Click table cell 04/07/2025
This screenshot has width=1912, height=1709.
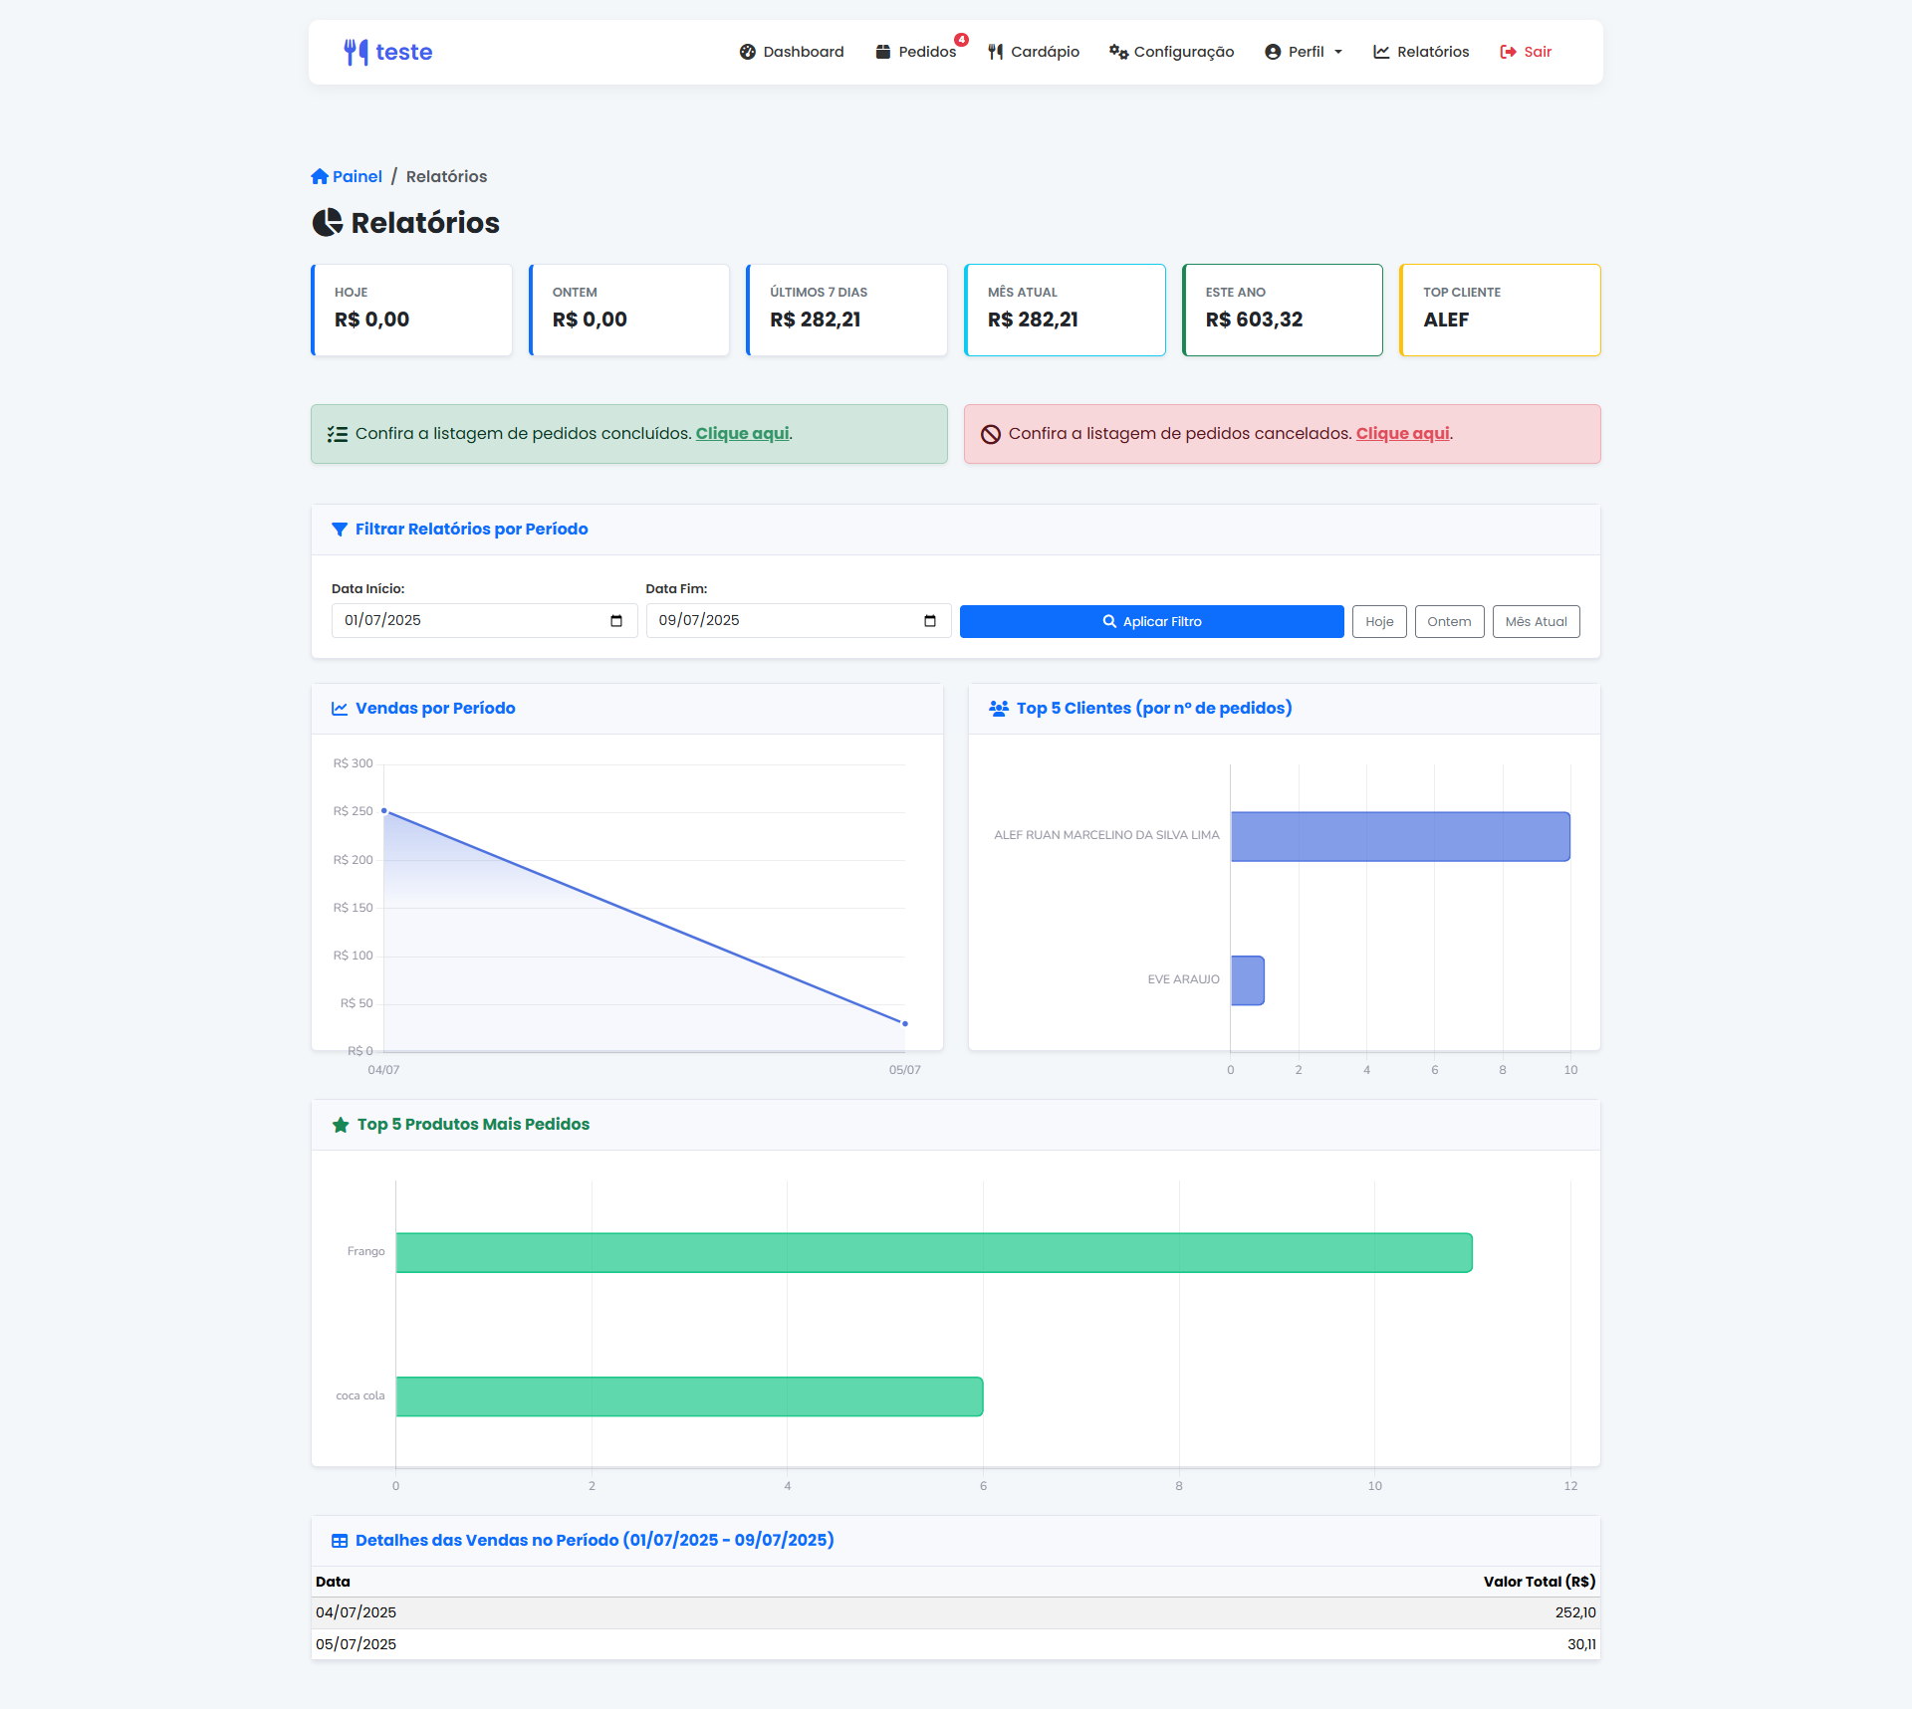[x=356, y=1612]
